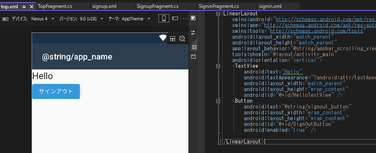Switch designer to portrait orientation
This screenshot has width=376, height=153.
pyautogui.click(x=164, y=18)
